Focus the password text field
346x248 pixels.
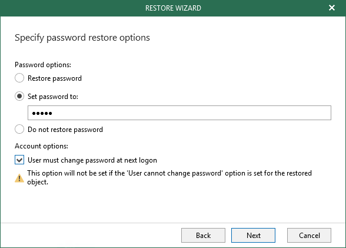[x=179, y=113]
